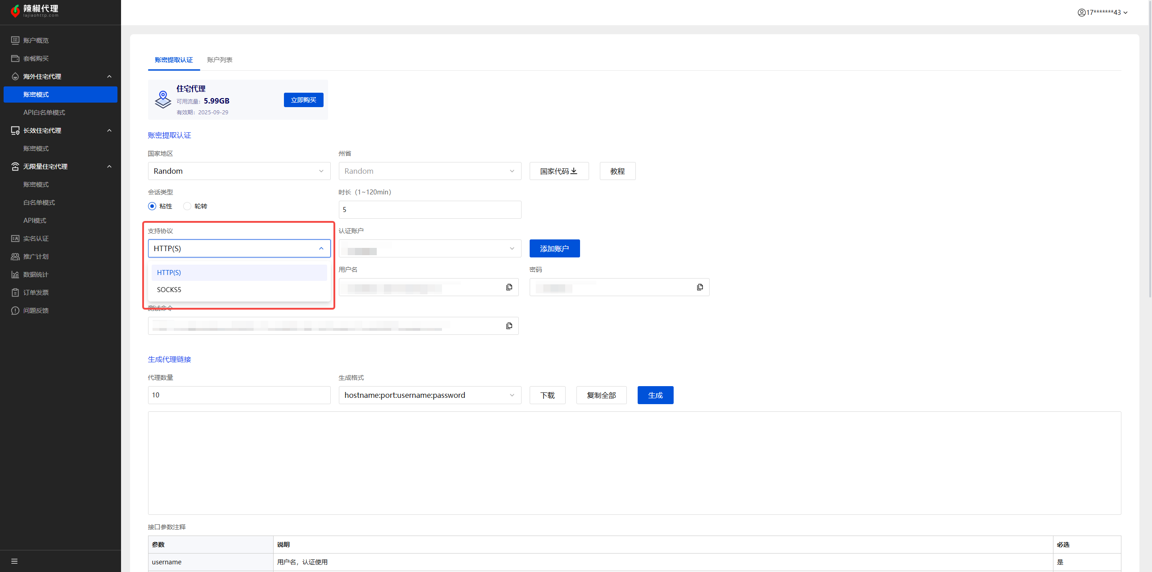Open the 国家地区 Random dropdown

tap(239, 171)
